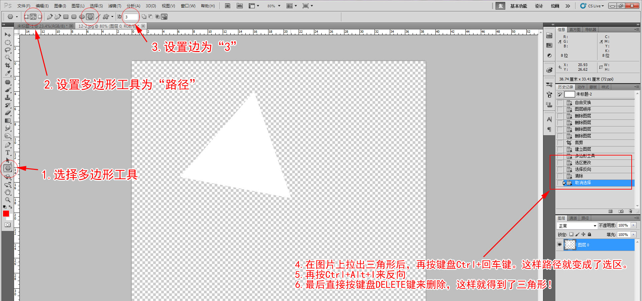The width and height of the screenshot is (642, 301).
Task: Enable Paths mode in options bar
Action: (33, 17)
